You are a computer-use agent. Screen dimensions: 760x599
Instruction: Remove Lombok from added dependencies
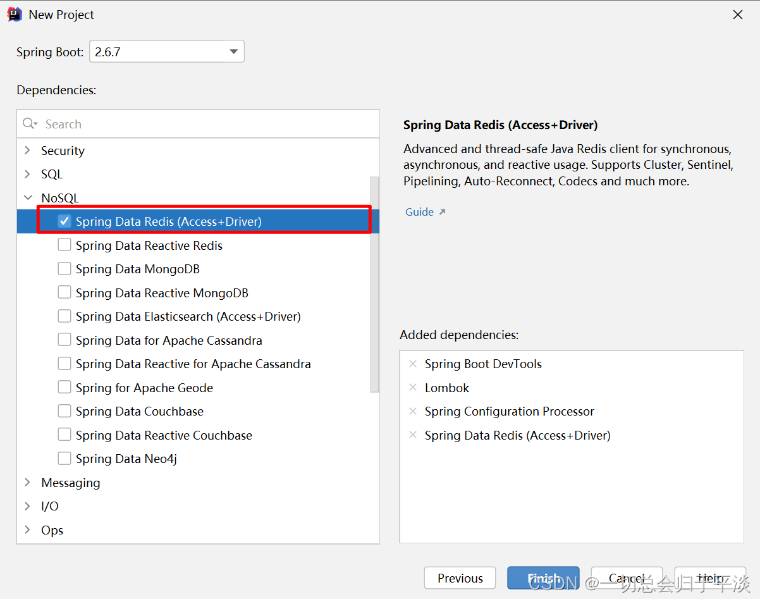pyautogui.click(x=412, y=388)
